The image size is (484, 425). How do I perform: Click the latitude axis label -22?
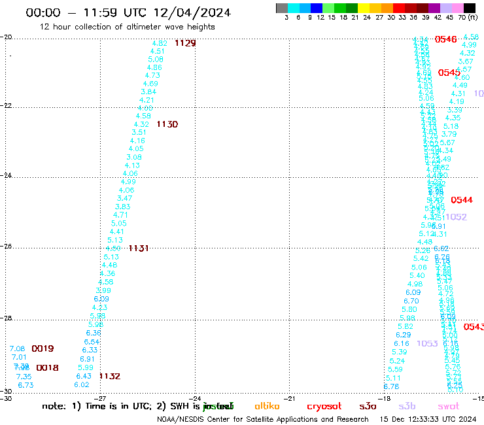pos(6,105)
